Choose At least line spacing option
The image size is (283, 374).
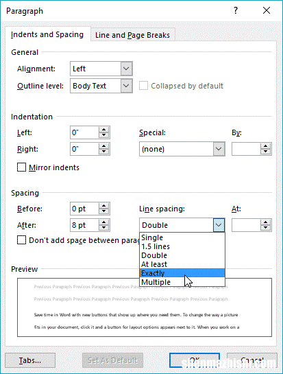click(182, 264)
